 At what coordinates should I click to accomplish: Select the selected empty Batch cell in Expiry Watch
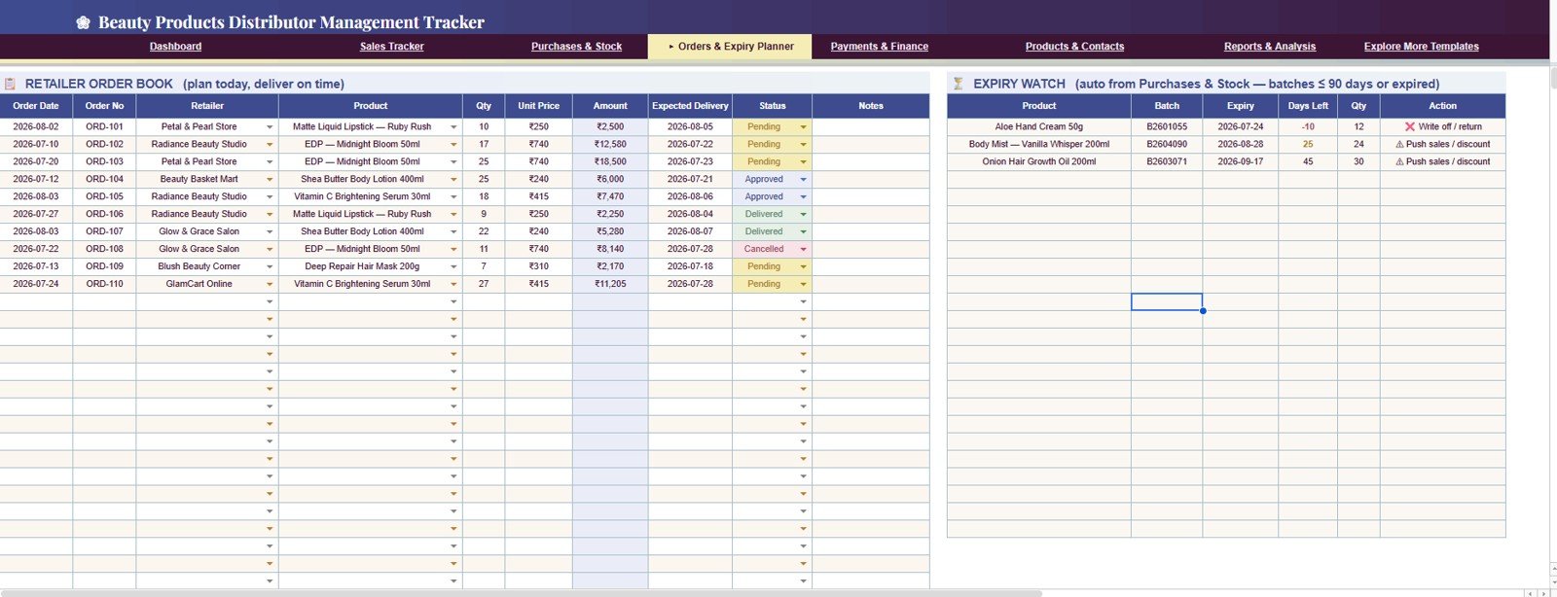(x=1167, y=302)
